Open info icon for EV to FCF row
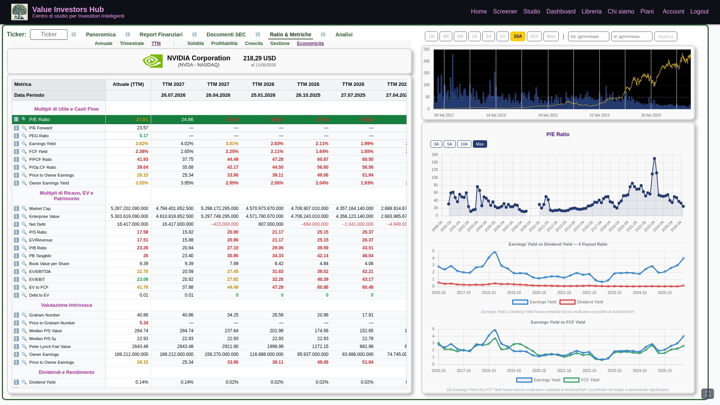 16,287
